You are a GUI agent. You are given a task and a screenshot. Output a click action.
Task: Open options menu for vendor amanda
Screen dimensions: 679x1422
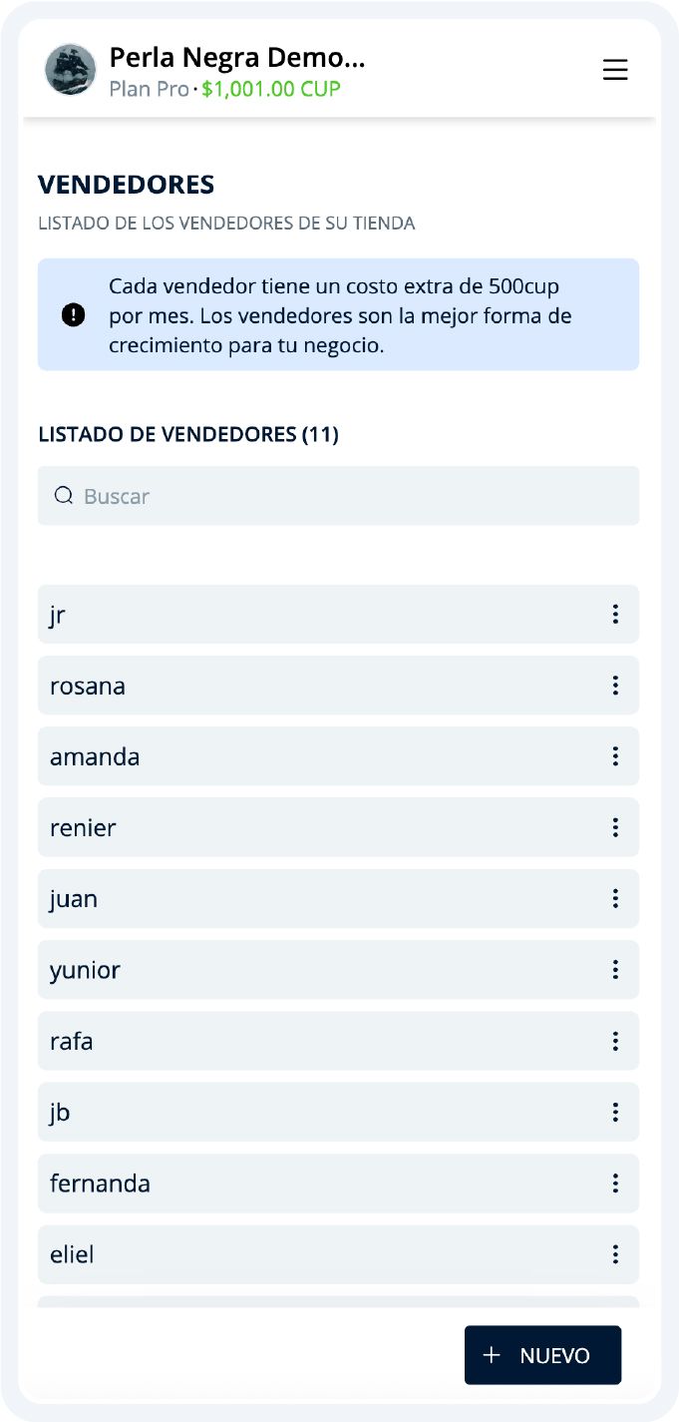coord(616,756)
